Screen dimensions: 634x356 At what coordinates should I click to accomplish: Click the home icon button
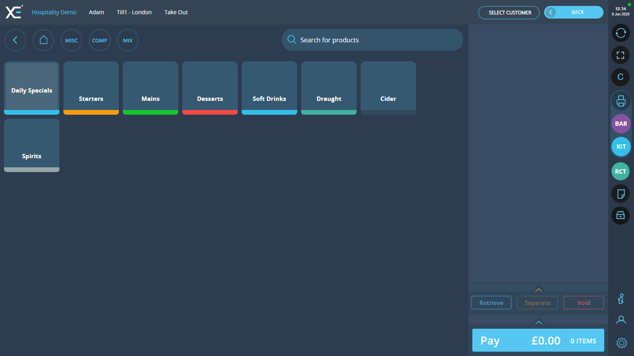(44, 40)
